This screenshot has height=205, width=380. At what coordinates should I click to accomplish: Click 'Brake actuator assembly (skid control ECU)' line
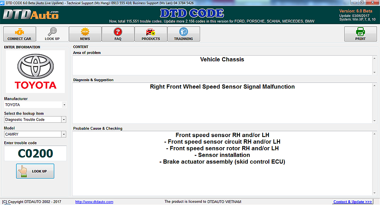[222, 162]
